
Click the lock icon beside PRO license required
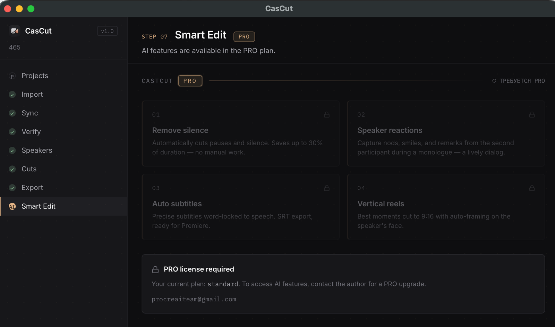(x=155, y=269)
